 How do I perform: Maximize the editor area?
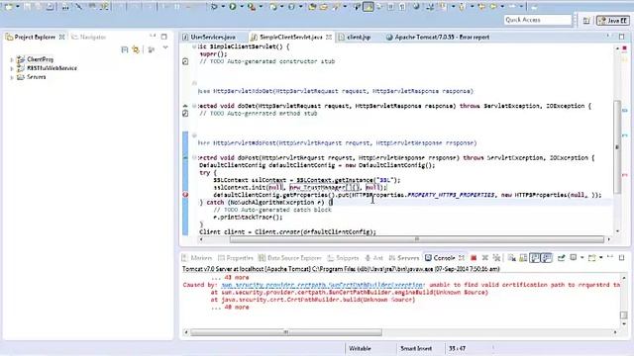coord(621,37)
